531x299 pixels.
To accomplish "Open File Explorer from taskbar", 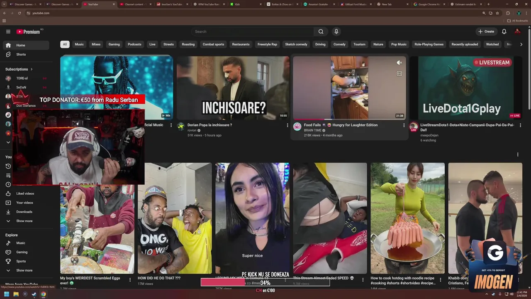I will pyautogui.click(x=16, y=294).
